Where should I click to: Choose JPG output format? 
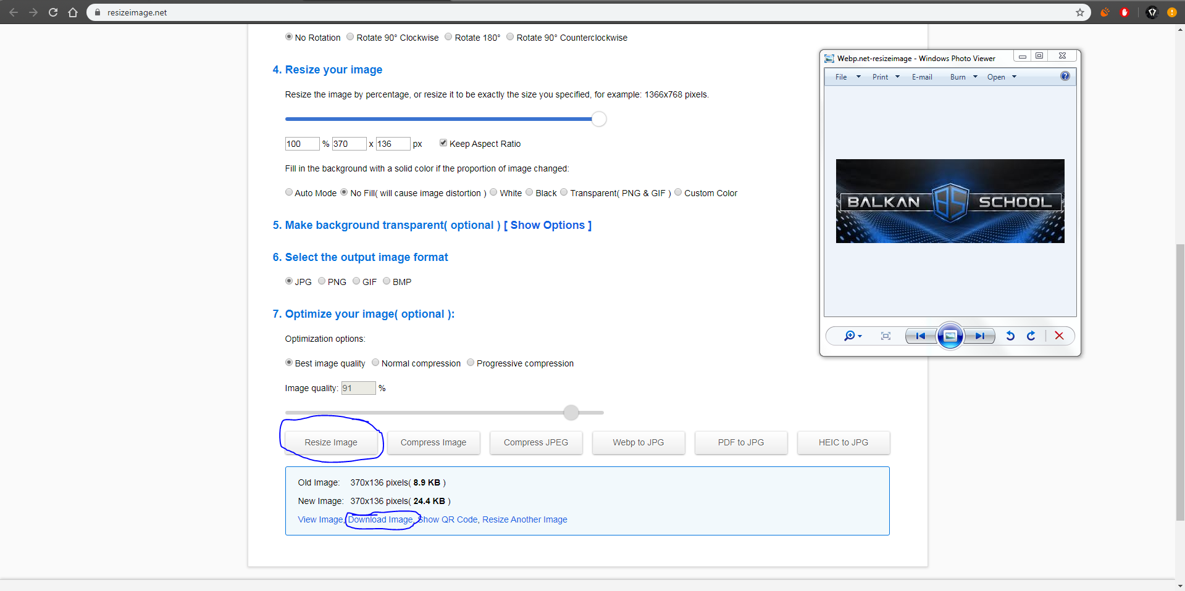point(288,281)
